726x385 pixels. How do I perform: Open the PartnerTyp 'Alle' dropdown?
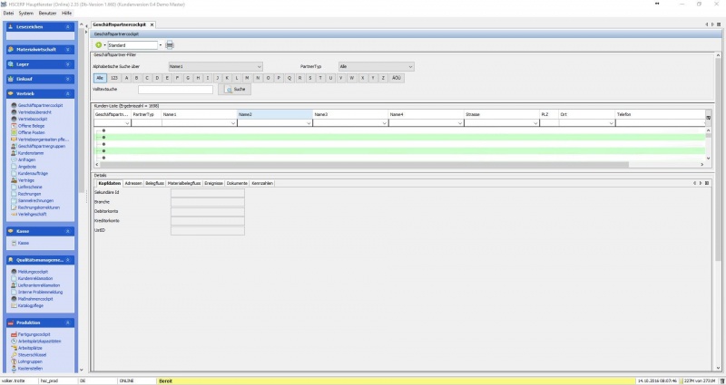pyautogui.click(x=376, y=66)
